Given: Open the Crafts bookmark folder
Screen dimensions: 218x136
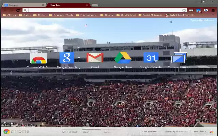Looking at the screenshot, I should [25, 15].
